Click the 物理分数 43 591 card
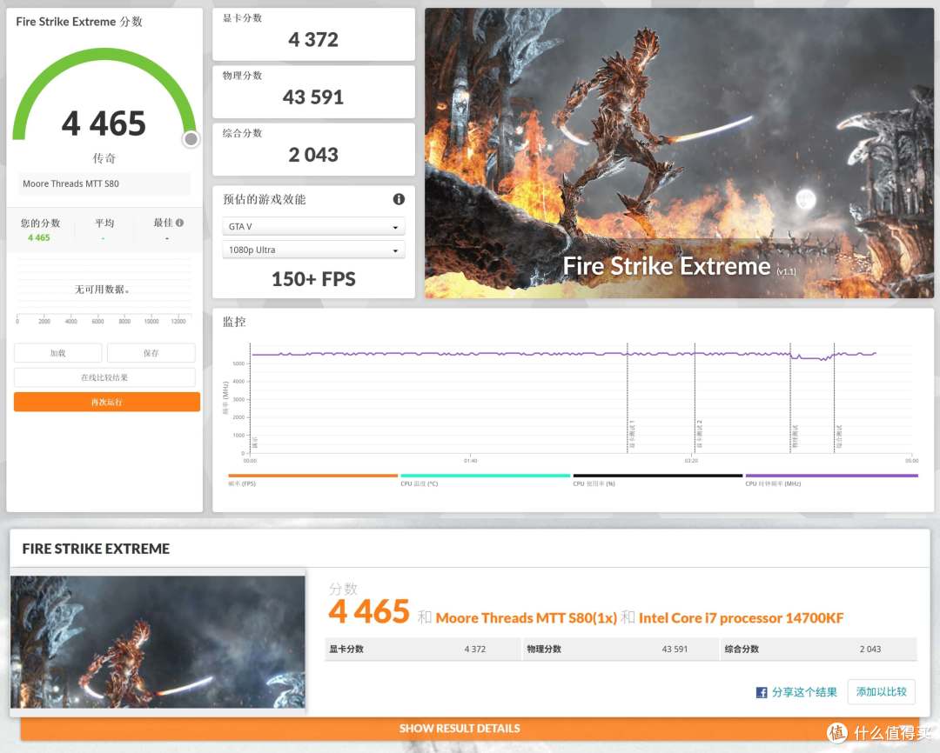 pos(313,91)
